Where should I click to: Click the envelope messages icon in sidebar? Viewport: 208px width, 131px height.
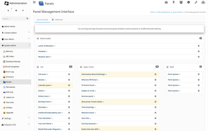(16, 10)
